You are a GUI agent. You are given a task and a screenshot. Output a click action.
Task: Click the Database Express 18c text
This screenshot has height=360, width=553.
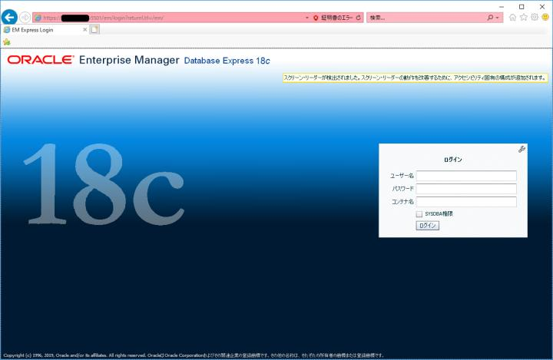(x=227, y=61)
